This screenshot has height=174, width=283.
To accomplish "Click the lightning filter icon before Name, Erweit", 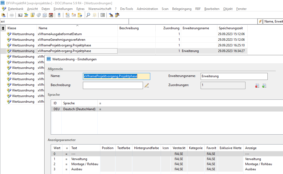I will pyautogui.click(x=261, y=21).
